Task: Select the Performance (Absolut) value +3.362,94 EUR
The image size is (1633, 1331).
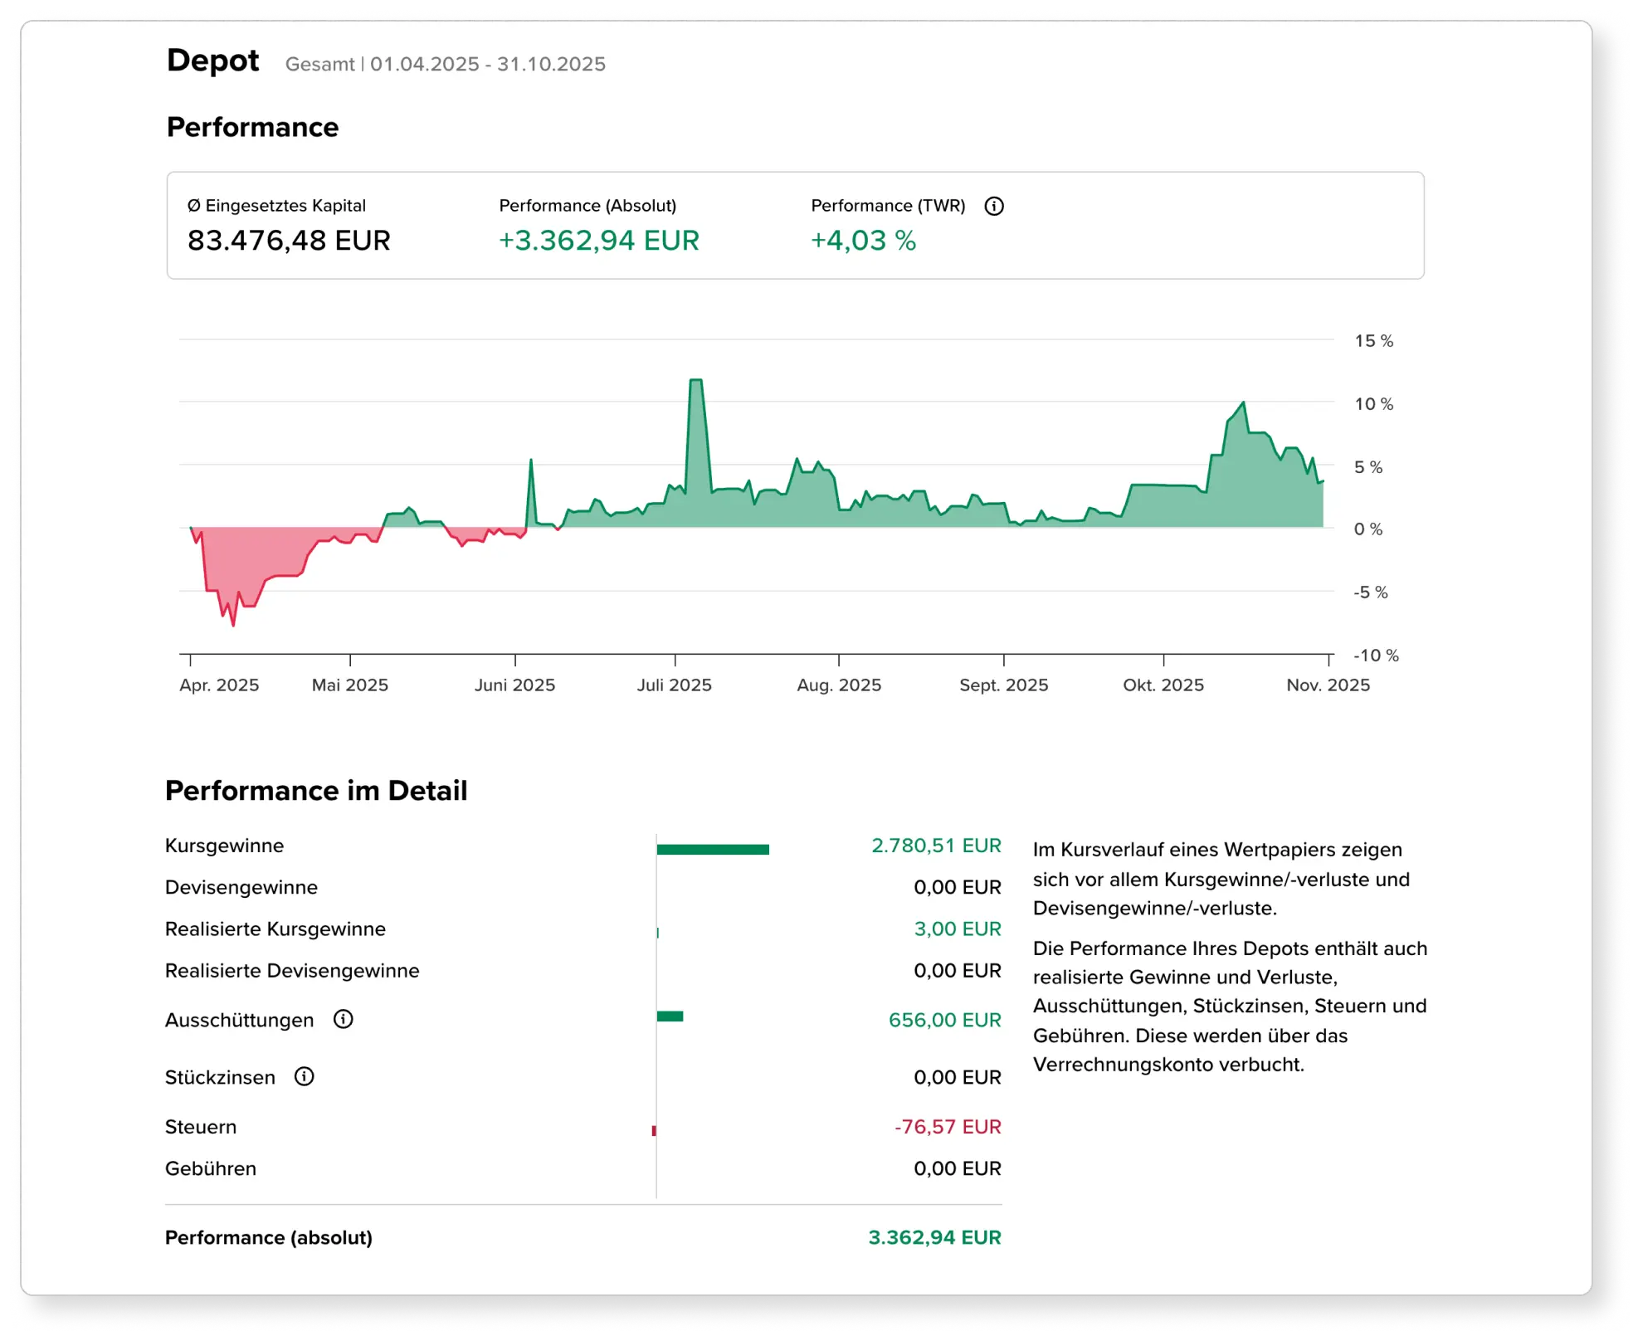Action: pyautogui.click(x=598, y=241)
